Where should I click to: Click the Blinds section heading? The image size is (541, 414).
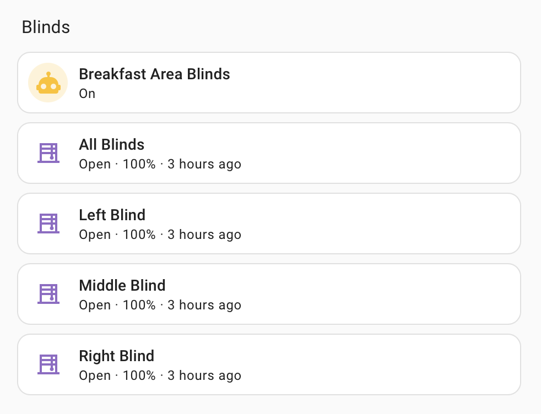(46, 27)
